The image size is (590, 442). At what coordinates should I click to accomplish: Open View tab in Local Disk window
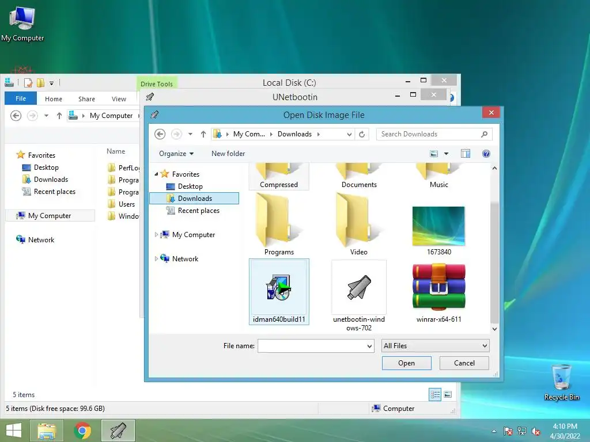click(119, 99)
